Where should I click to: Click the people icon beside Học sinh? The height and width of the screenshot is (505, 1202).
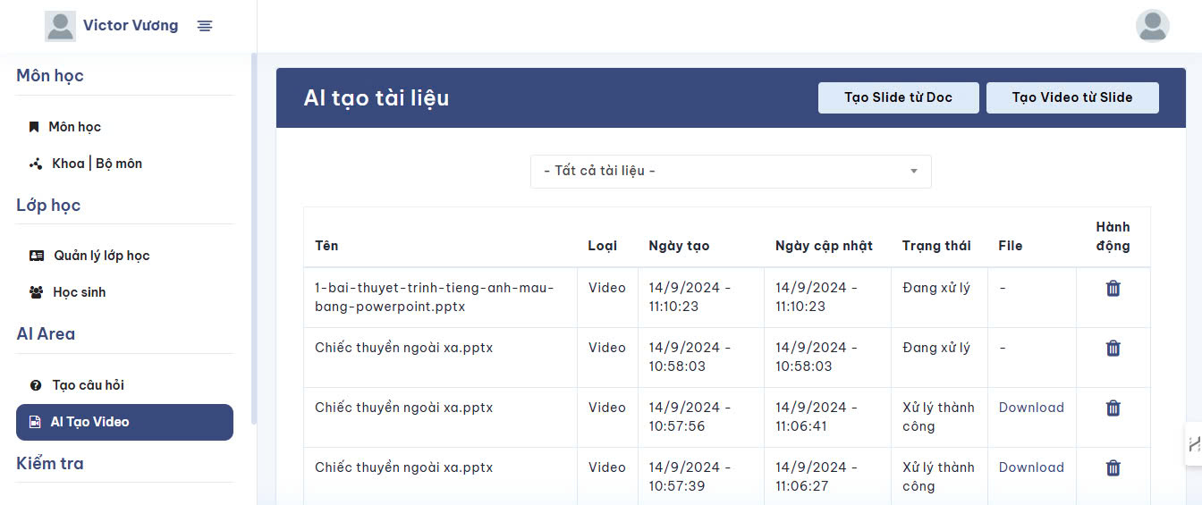pos(37,292)
